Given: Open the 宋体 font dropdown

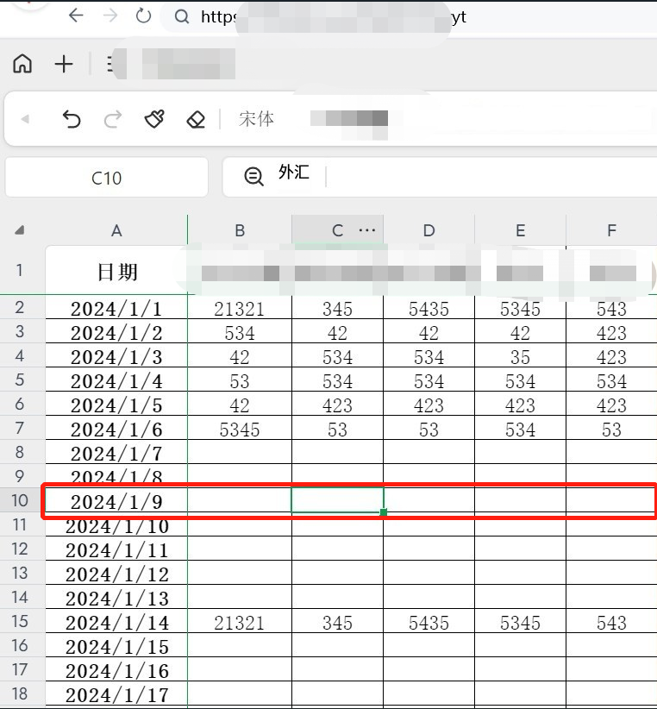Looking at the screenshot, I should point(256,119).
